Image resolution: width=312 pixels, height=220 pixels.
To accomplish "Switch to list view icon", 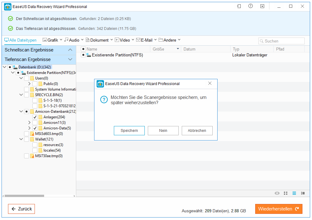I will pos(294,193).
